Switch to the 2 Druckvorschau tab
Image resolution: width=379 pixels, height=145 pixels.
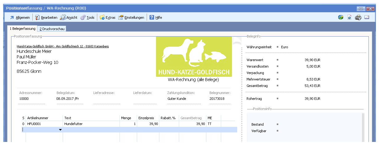[52, 29]
